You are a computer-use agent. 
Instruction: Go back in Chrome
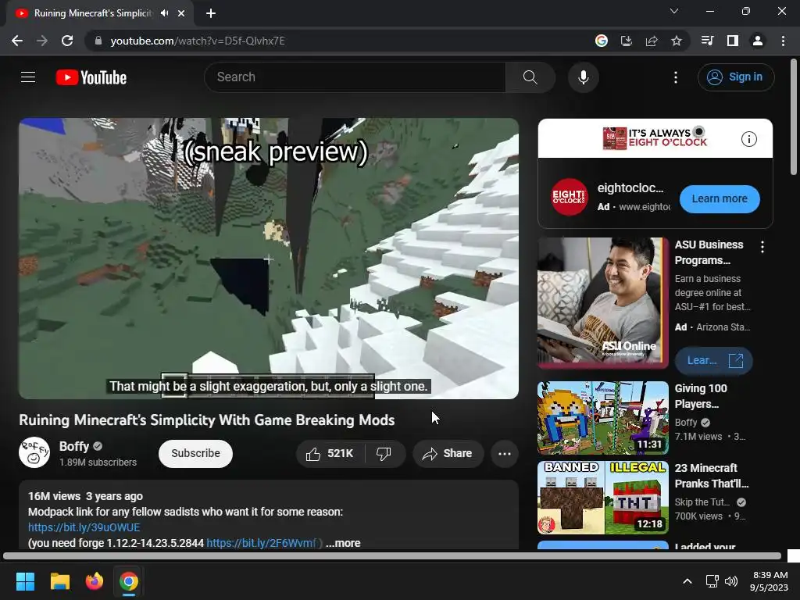17,41
